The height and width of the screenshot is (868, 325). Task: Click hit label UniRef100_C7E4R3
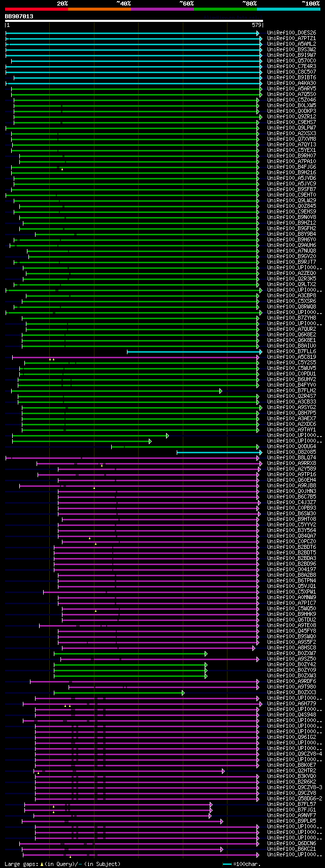pos(291,67)
